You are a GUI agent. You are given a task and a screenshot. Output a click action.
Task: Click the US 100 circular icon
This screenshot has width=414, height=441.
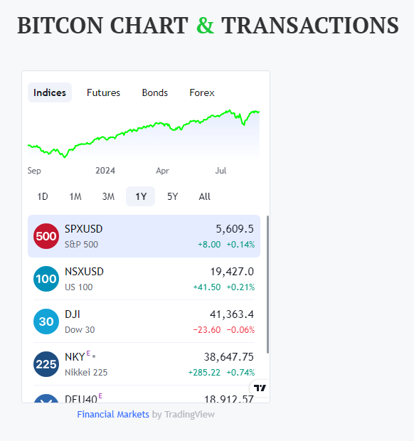point(46,279)
